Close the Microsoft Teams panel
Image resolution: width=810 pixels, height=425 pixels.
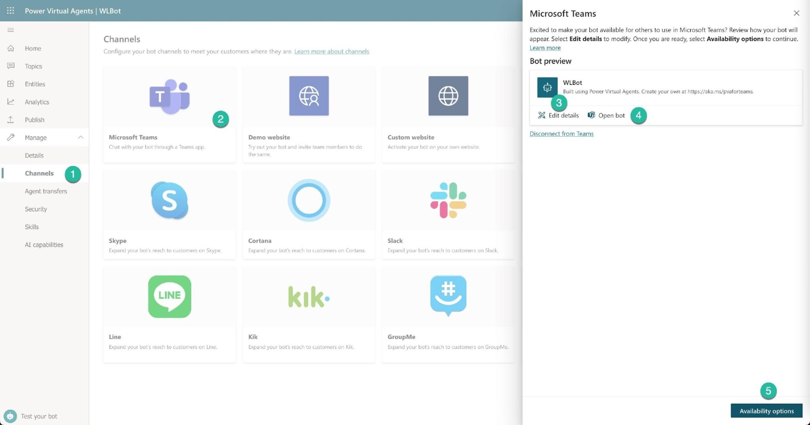[x=797, y=13]
